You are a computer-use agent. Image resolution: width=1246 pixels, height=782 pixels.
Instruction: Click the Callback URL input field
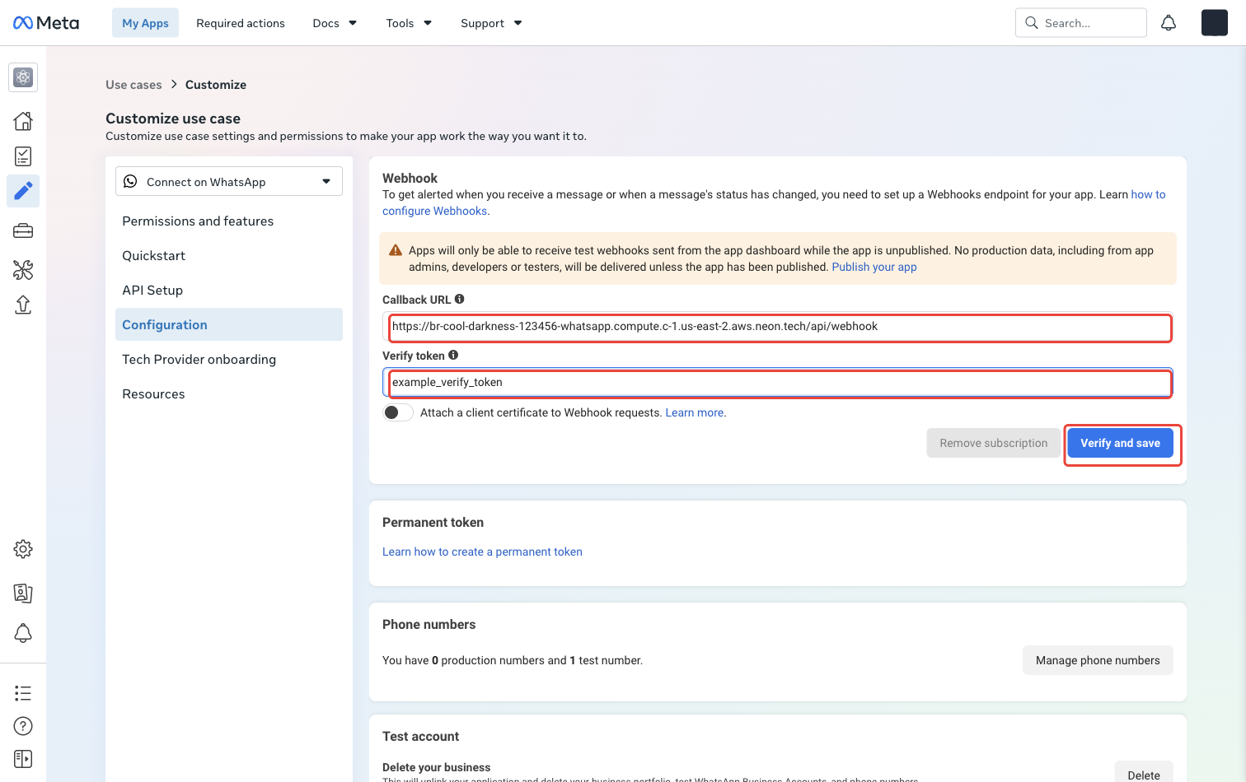coord(778,327)
